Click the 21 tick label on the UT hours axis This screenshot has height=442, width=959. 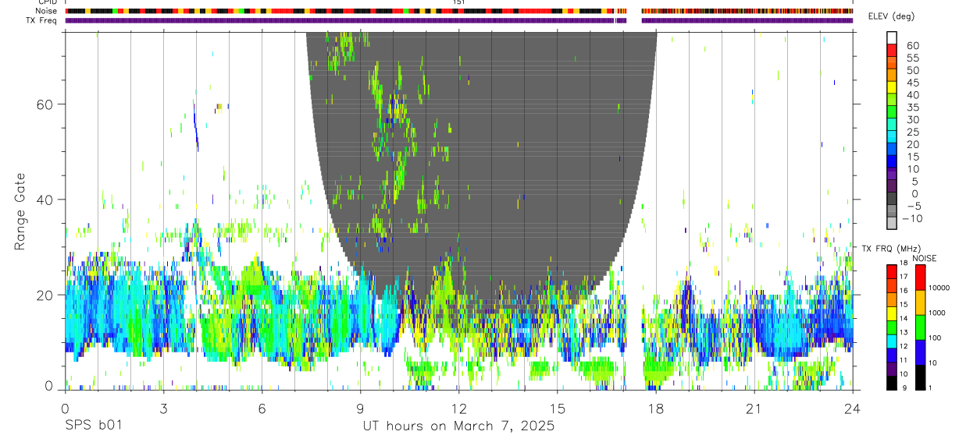[x=754, y=408]
